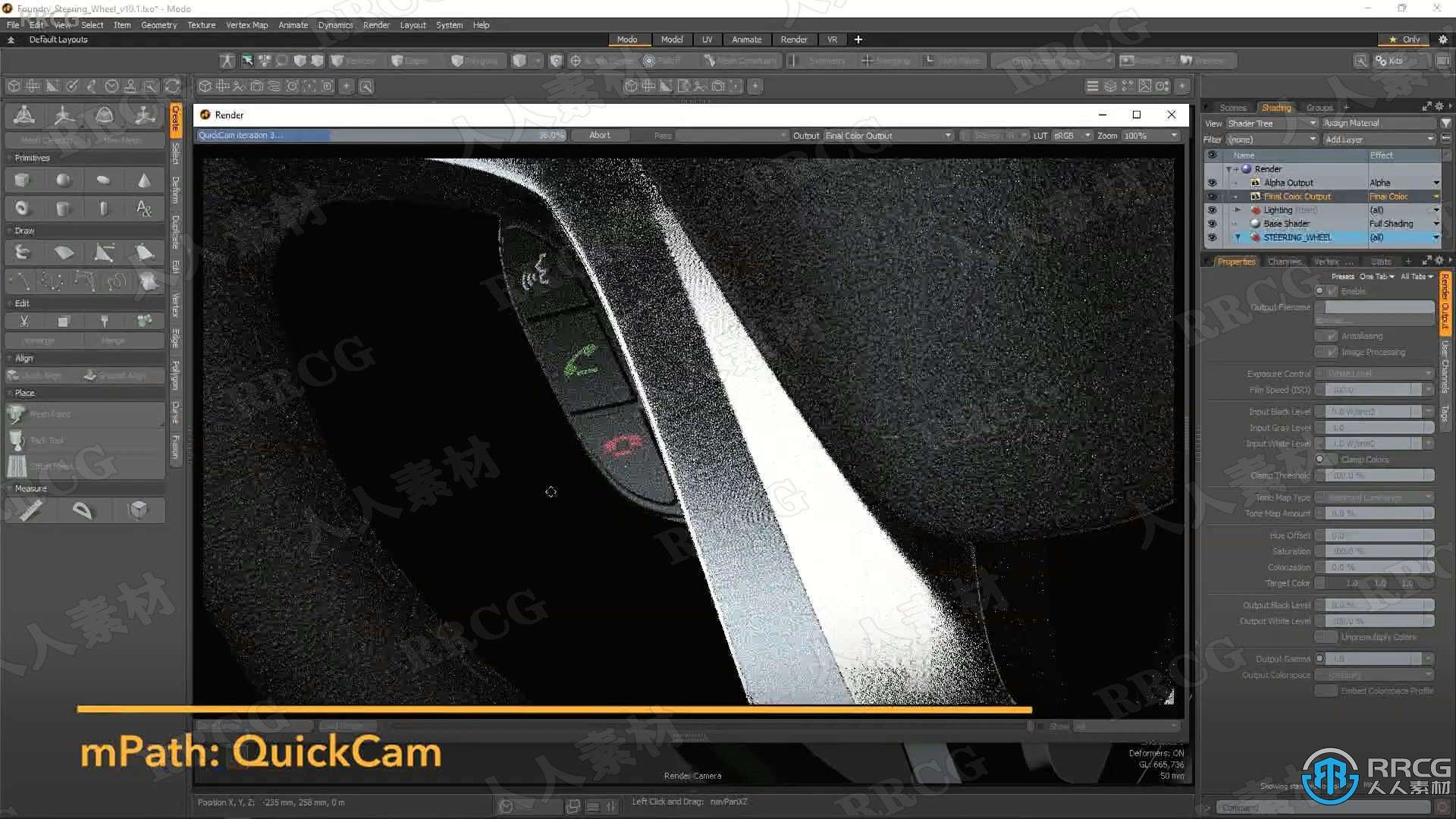Click the sphere primitive icon
Viewport: 1456px width, 819px height.
click(62, 178)
